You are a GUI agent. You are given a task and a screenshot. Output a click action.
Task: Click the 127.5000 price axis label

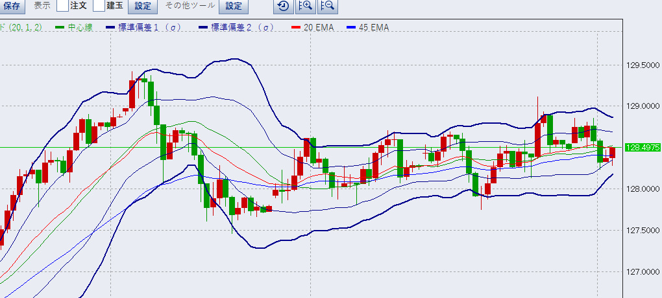643,230
